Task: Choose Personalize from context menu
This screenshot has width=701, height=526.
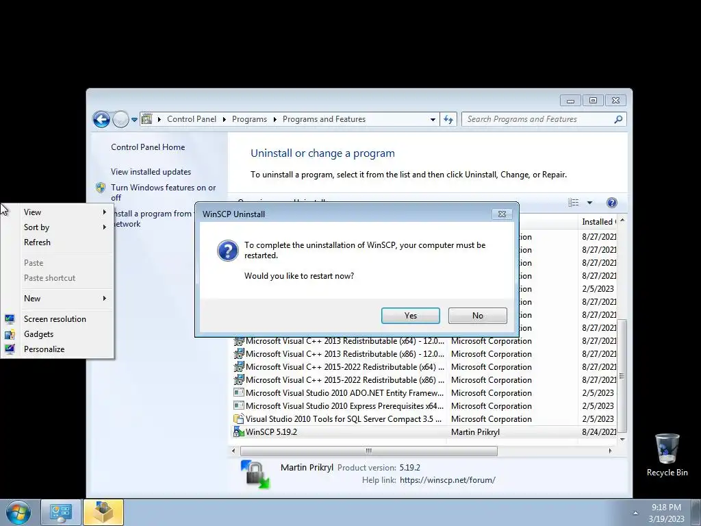Action: 58,349
